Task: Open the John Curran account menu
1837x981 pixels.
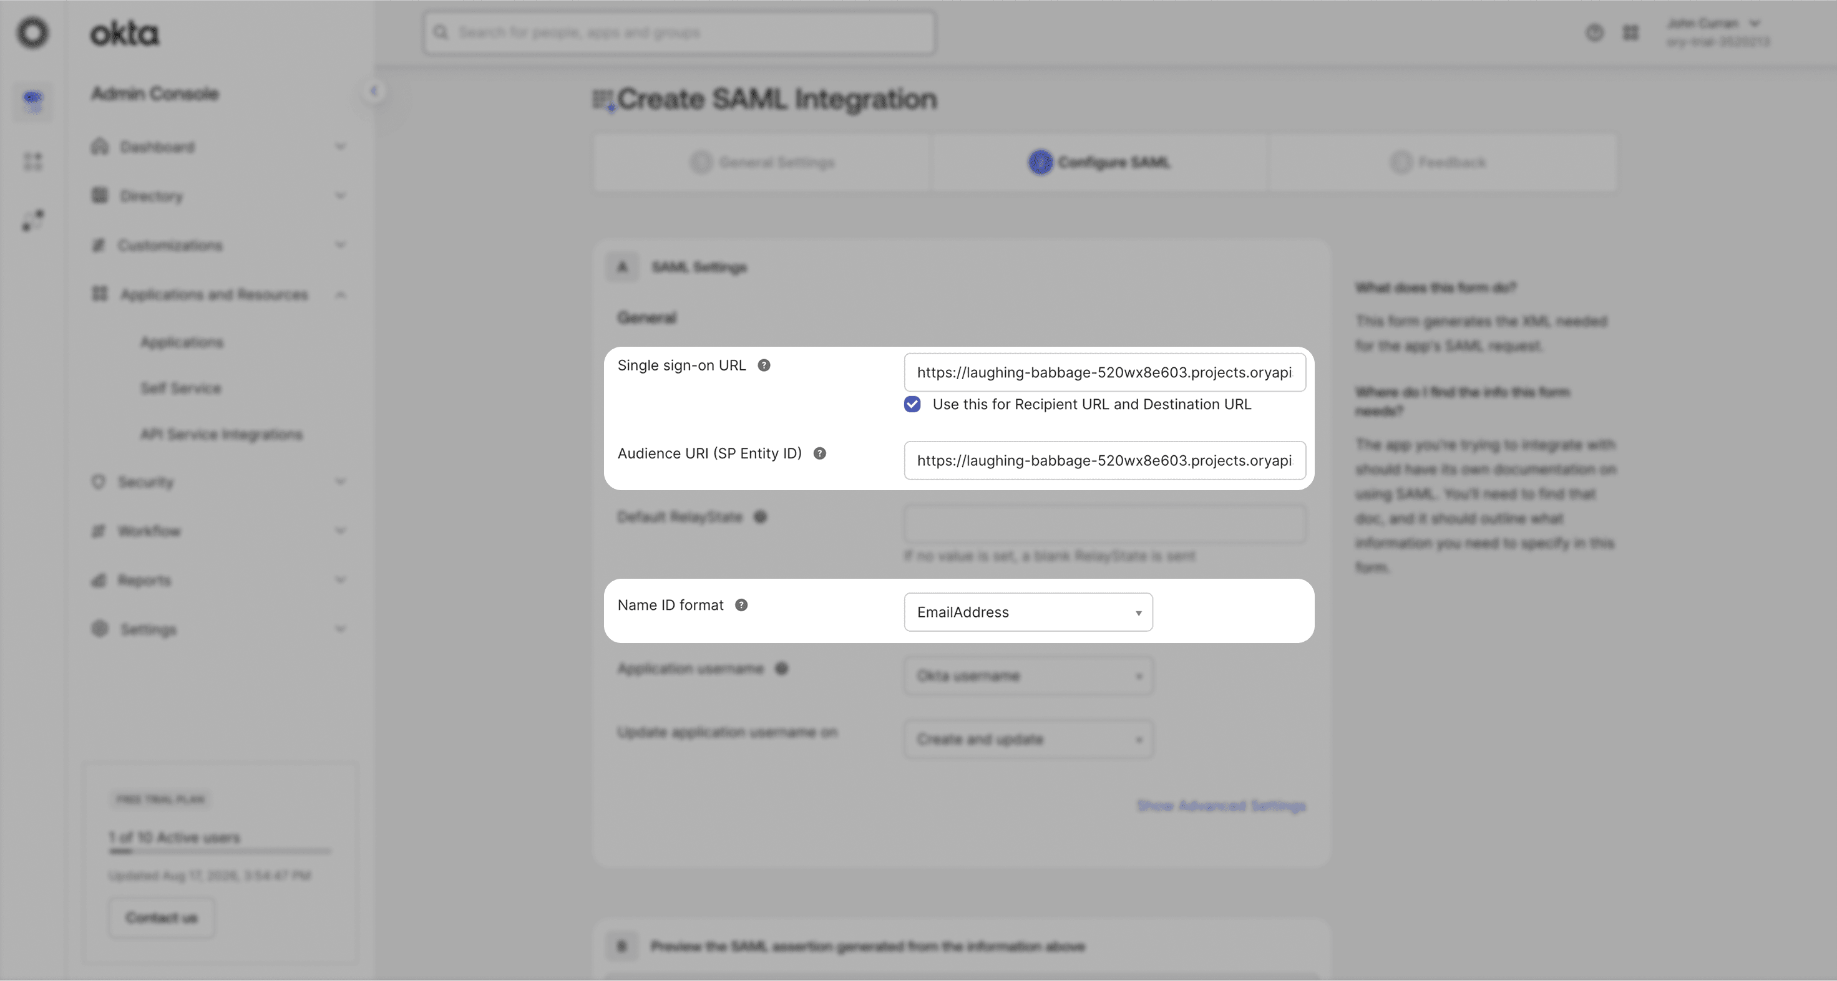Action: pyautogui.click(x=1717, y=33)
